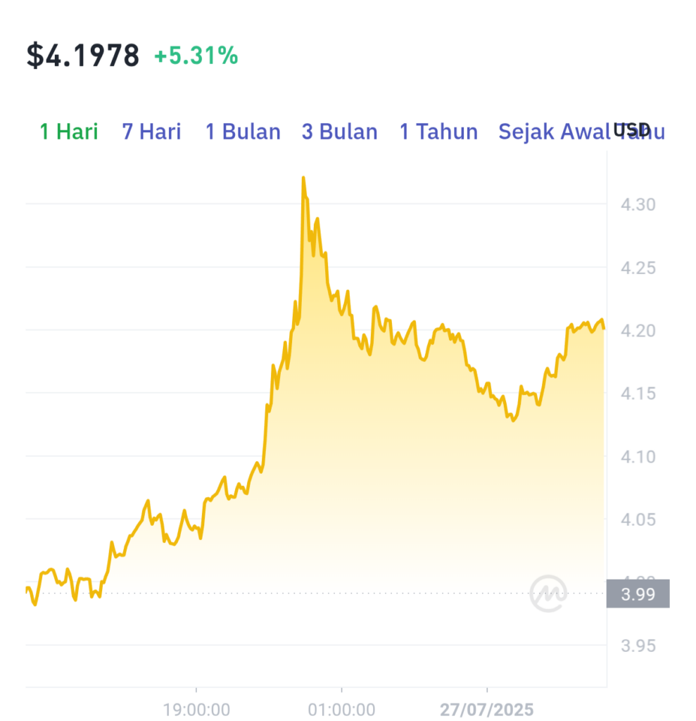Click the 19:00:00 time axis label

point(196,710)
